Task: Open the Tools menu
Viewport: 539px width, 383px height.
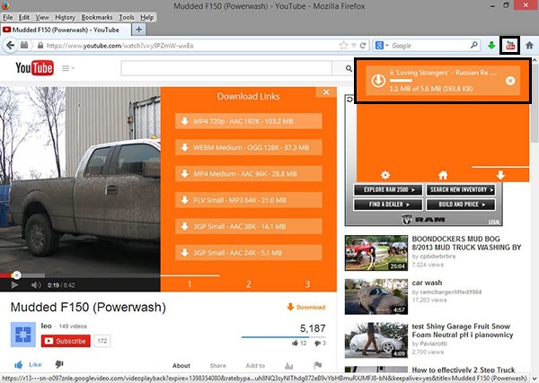Action: click(x=127, y=17)
